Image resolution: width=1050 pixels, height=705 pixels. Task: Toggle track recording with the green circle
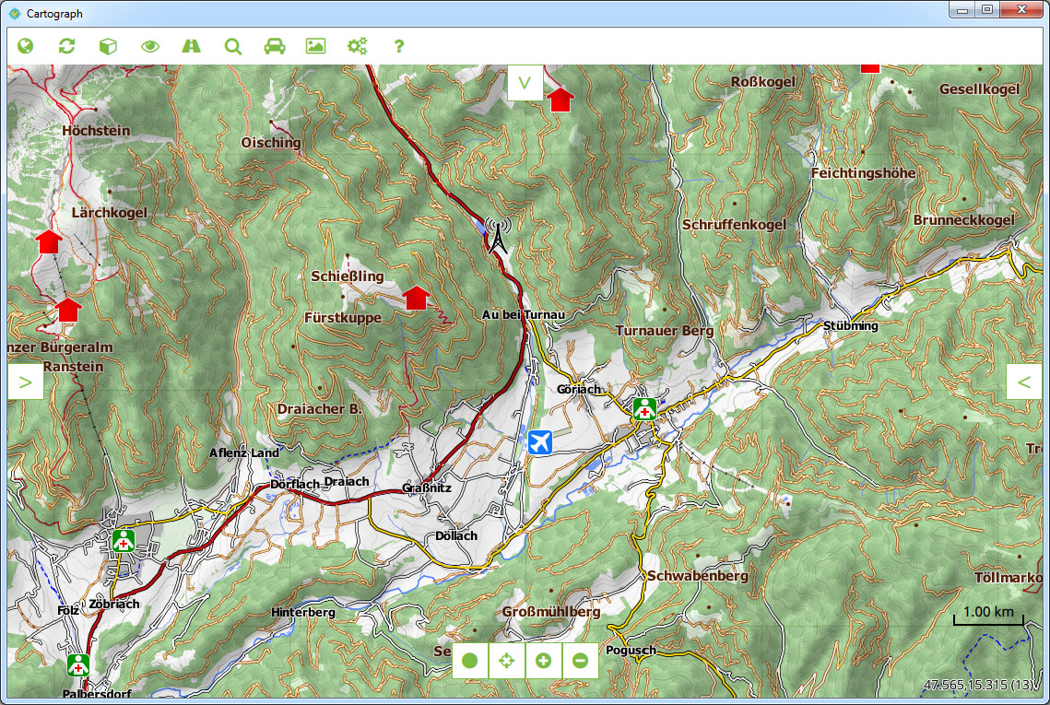(469, 661)
